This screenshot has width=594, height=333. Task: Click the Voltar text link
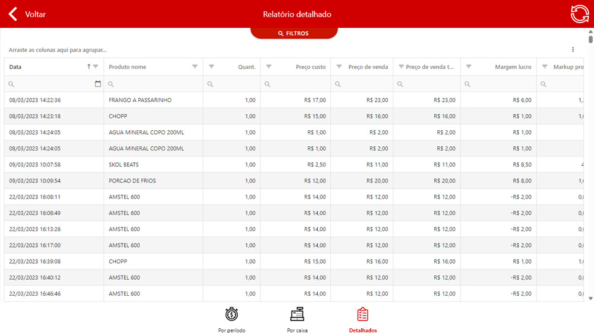click(35, 14)
